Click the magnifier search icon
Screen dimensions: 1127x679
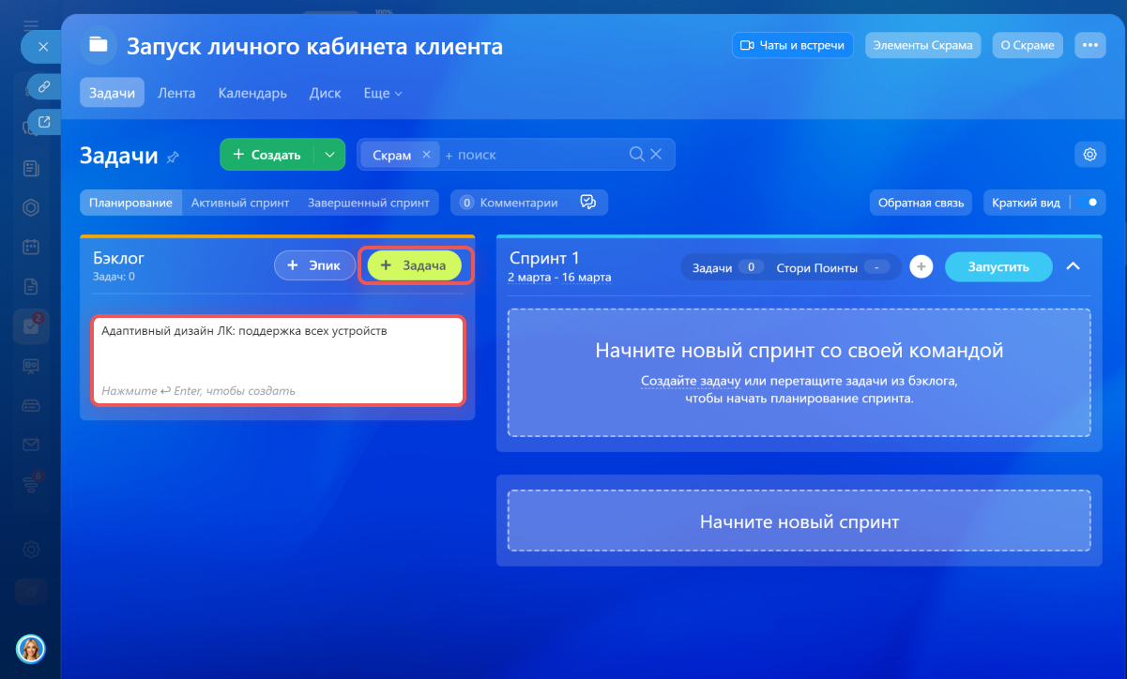pos(636,155)
